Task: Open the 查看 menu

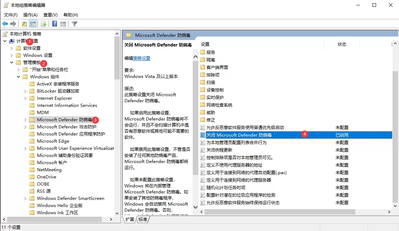Action: pos(50,15)
